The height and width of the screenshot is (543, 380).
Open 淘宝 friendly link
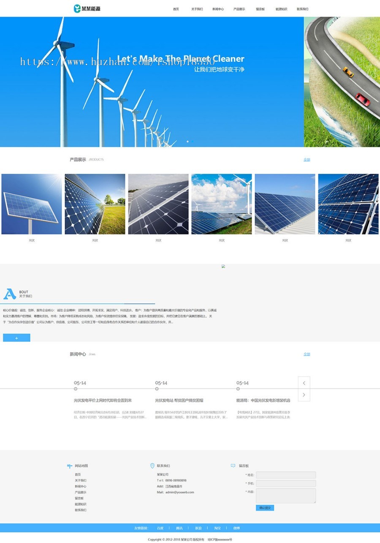217,528
